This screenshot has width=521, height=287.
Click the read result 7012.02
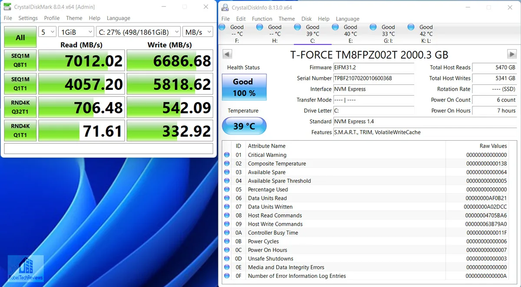(x=82, y=60)
